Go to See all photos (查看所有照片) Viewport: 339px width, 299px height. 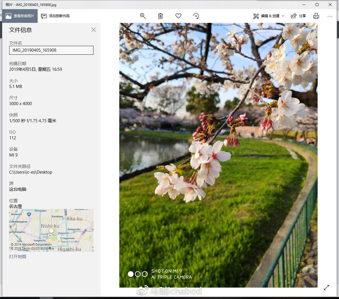tap(20, 16)
